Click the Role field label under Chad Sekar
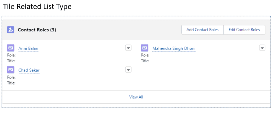 coord(11,77)
